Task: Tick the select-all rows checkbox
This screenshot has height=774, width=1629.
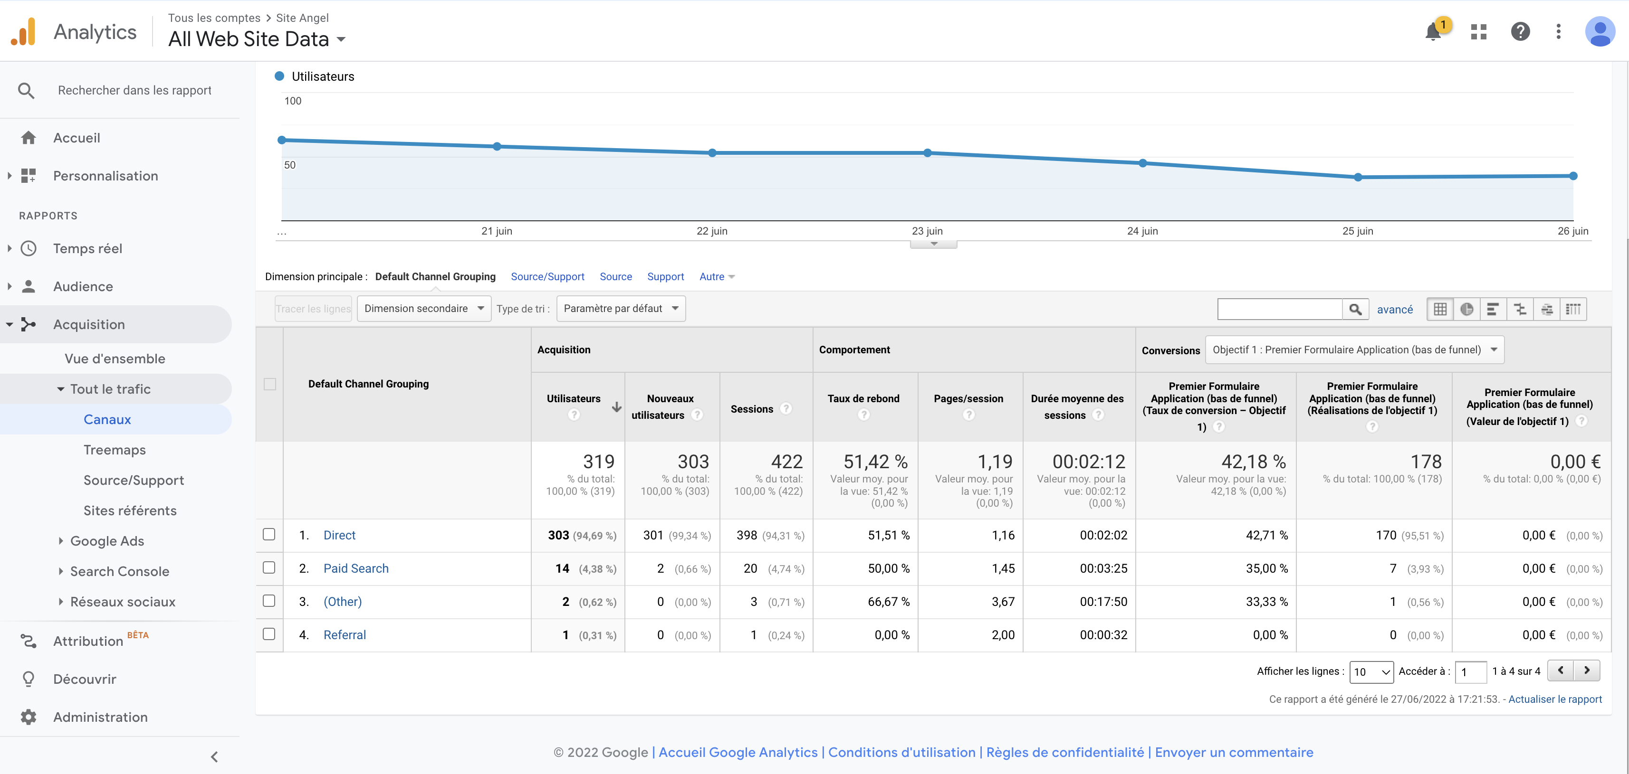Action: [269, 384]
